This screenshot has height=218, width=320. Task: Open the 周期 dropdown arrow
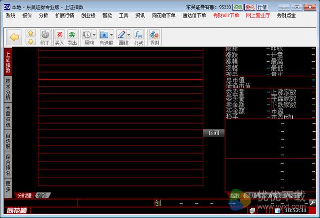point(94,35)
